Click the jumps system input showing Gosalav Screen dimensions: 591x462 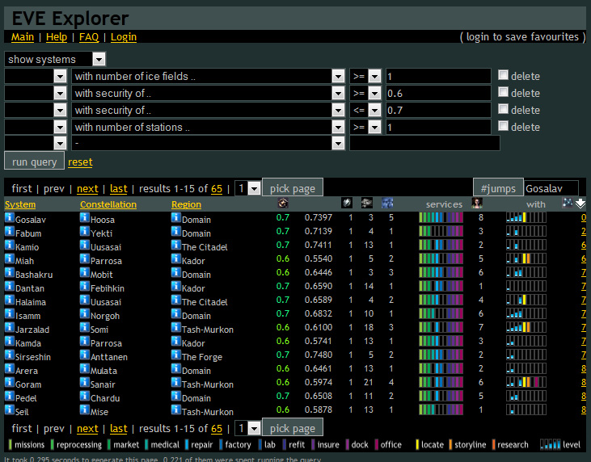pos(551,188)
